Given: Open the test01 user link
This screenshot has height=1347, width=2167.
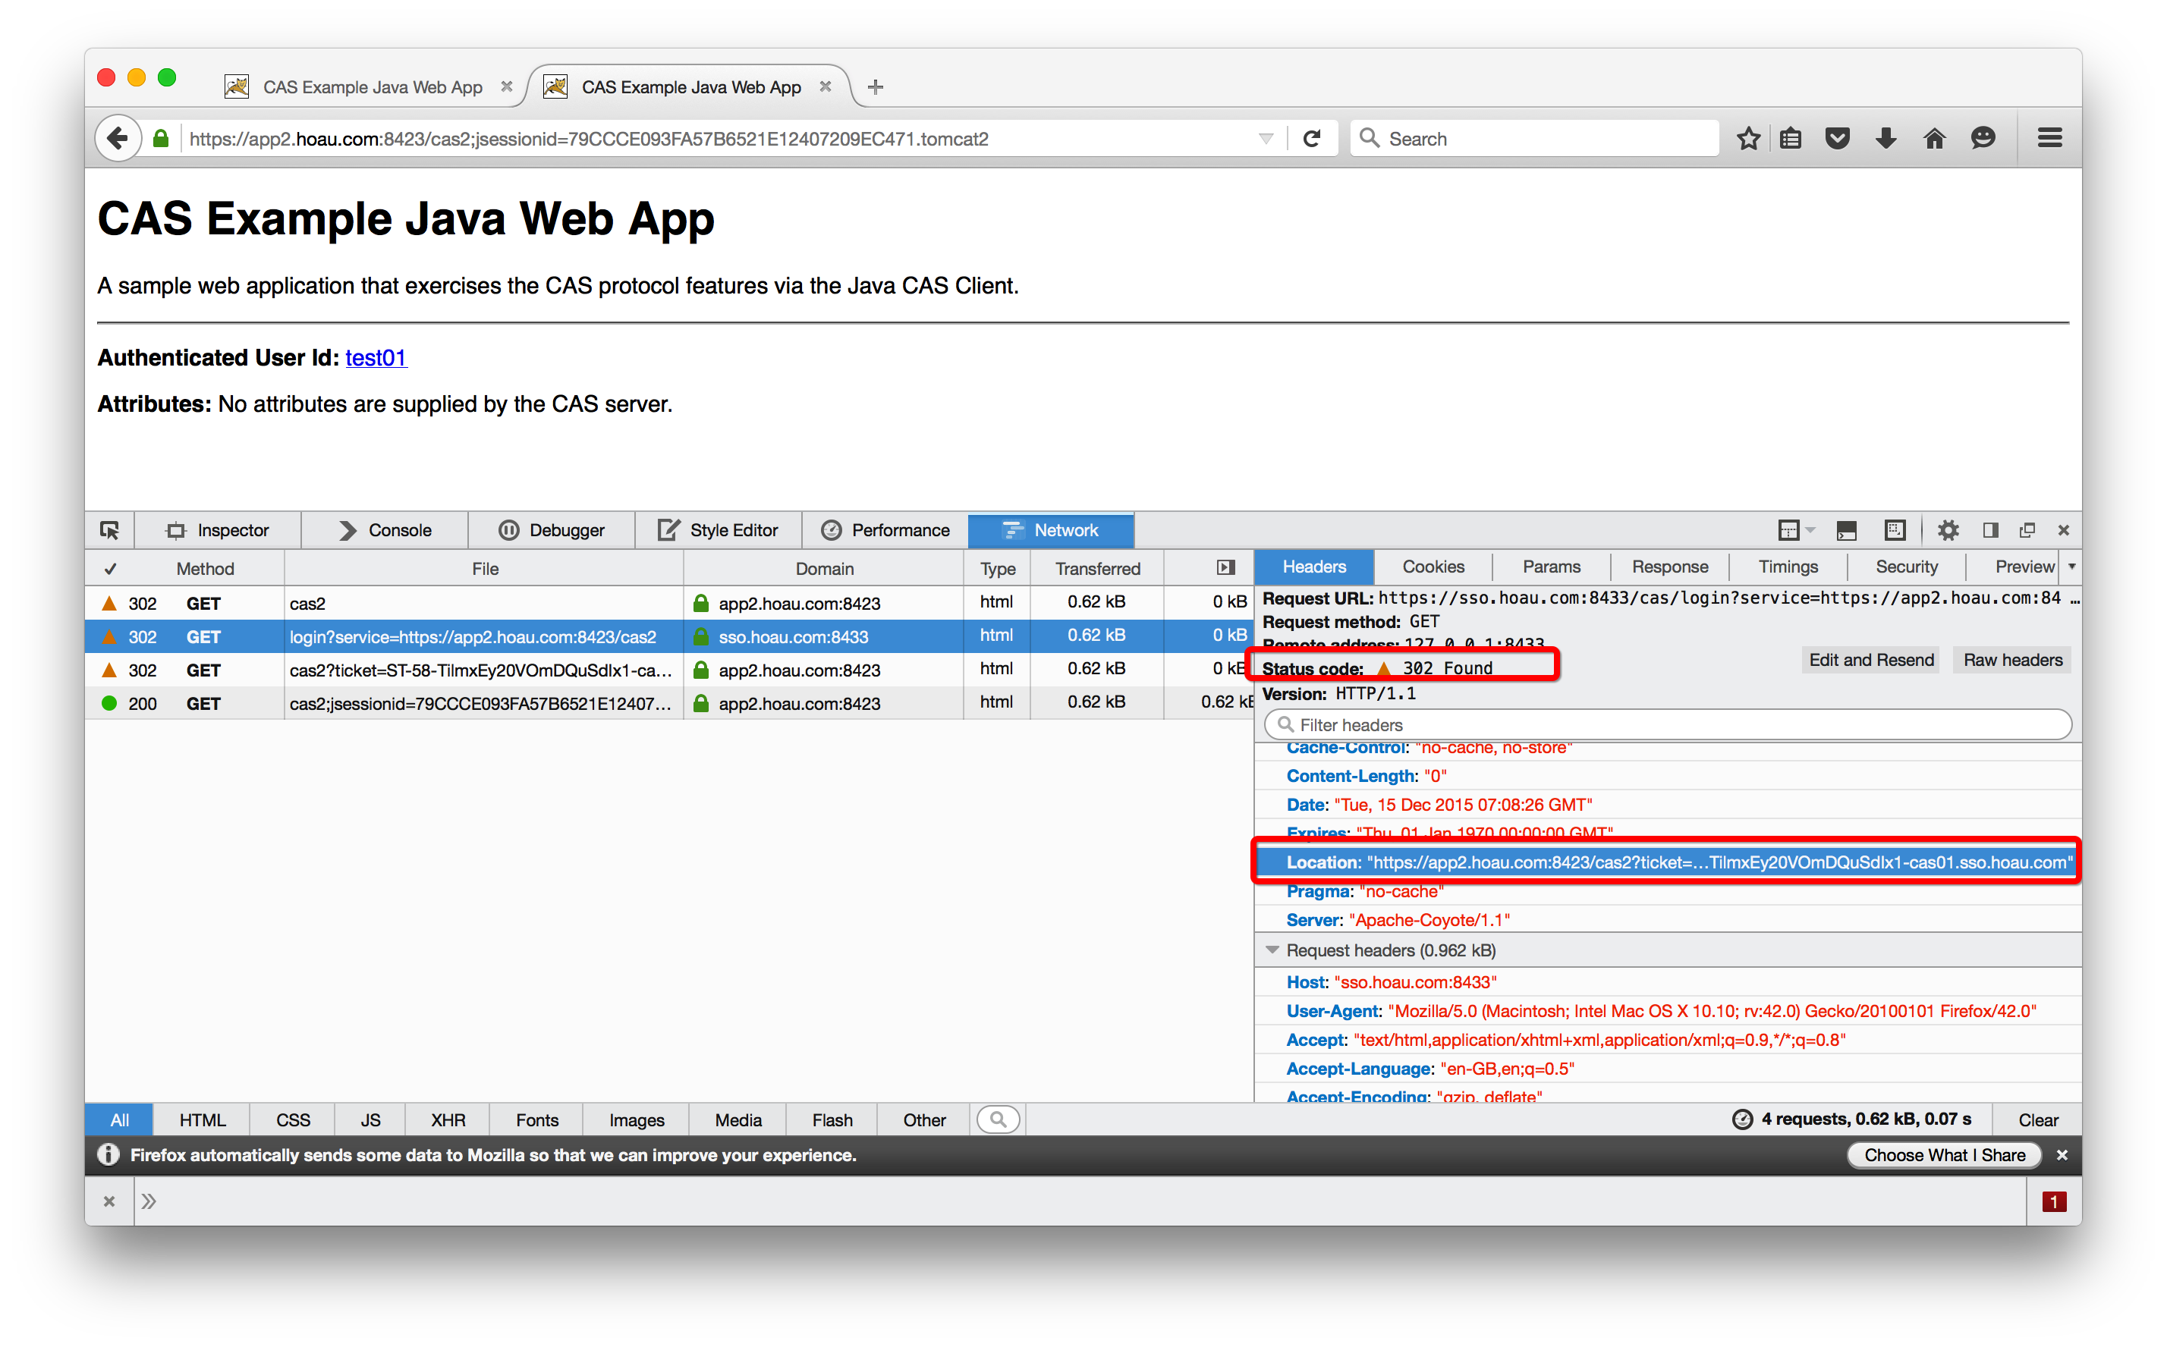Looking at the screenshot, I should pos(376,357).
